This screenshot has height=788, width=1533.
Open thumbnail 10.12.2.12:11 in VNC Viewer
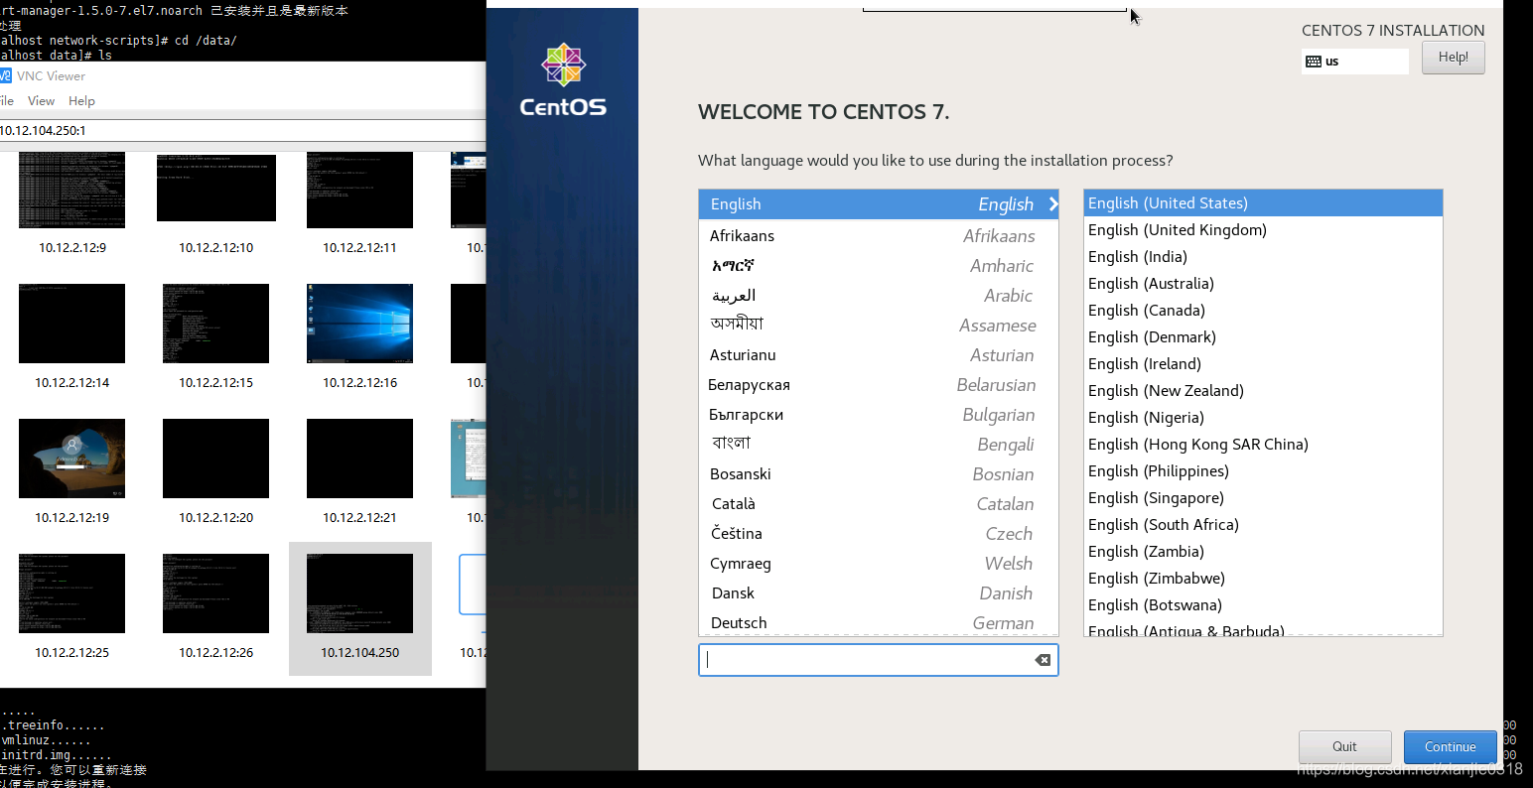(359, 191)
